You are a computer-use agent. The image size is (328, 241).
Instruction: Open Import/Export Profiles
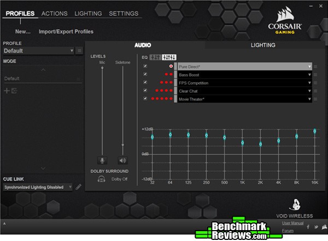(66, 32)
